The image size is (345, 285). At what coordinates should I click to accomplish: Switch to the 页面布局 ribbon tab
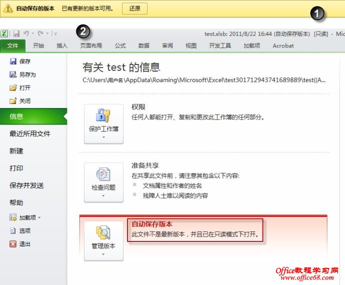(x=91, y=45)
